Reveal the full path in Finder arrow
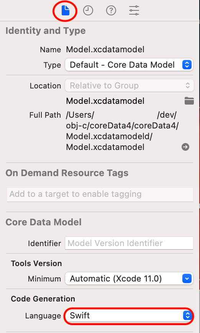The width and height of the screenshot is (200, 333). 185,147
